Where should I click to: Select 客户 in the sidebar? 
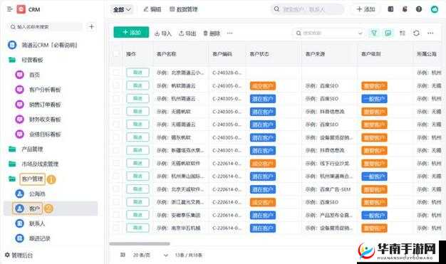tap(51, 208)
